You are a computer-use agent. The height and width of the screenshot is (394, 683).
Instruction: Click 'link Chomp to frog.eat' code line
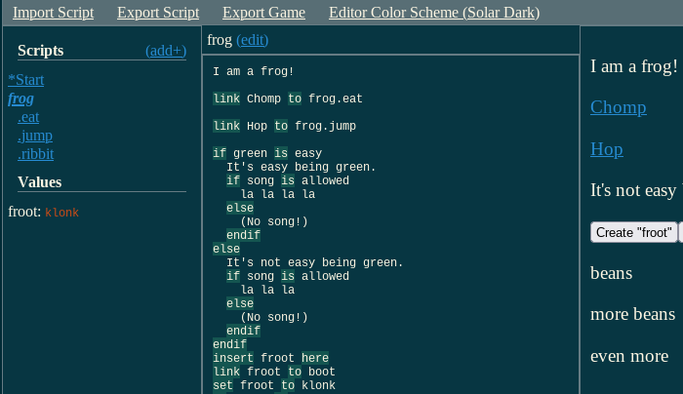point(288,98)
